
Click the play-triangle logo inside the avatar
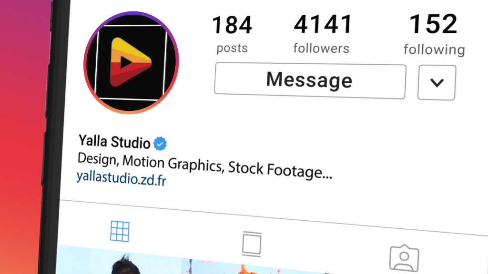pyautogui.click(x=131, y=62)
